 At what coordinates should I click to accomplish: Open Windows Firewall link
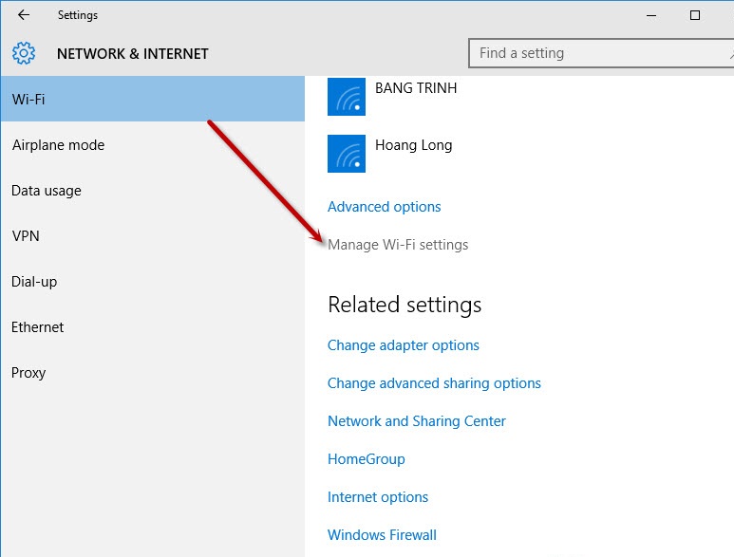tap(382, 534)
